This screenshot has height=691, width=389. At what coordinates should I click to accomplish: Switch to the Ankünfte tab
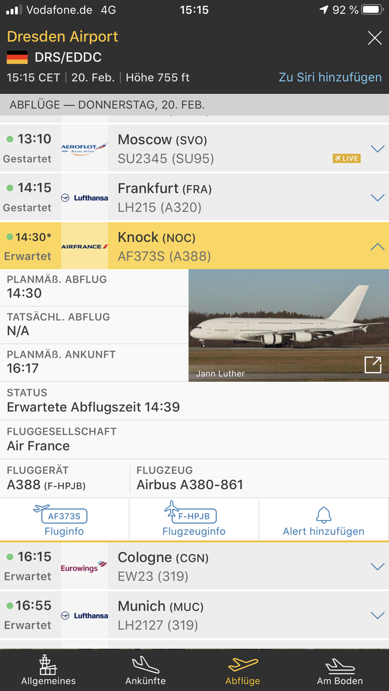pos(146,670)
